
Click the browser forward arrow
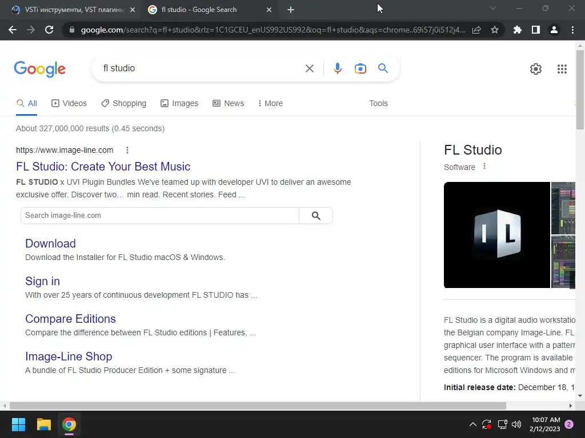coord(31,30)
